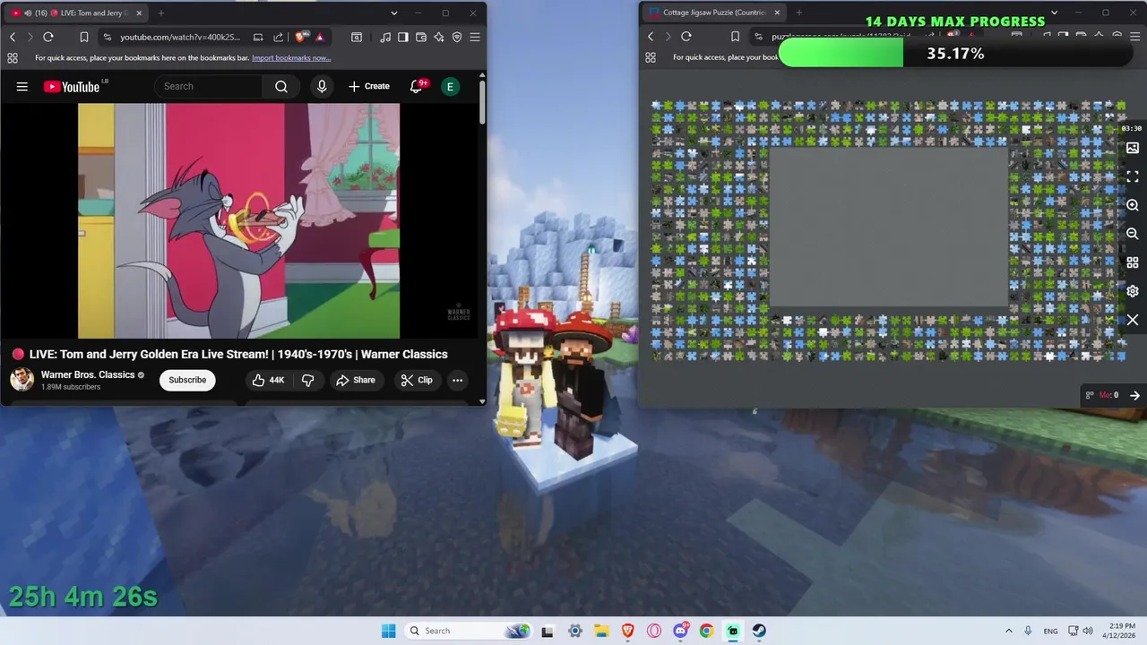Open Brave main menu in YouTube window
This screenshot has width=1147, height=645.
click(x=475, y=37)
